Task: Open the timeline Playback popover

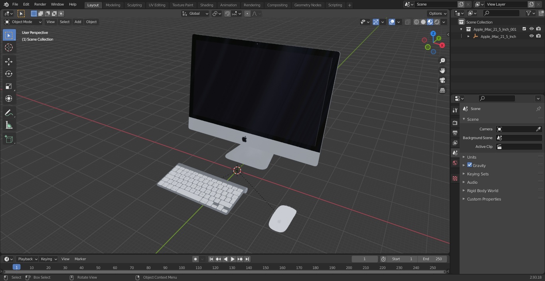Action: tap(27, 259)
